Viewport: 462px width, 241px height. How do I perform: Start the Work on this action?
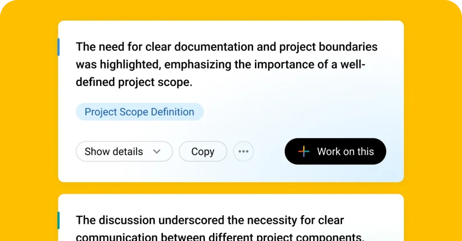click(x=335, y=151)
